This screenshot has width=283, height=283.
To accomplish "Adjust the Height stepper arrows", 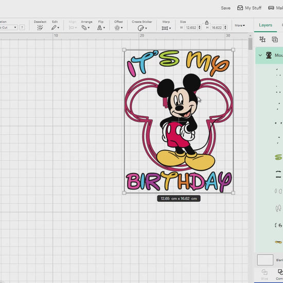I will click(225, 27).
